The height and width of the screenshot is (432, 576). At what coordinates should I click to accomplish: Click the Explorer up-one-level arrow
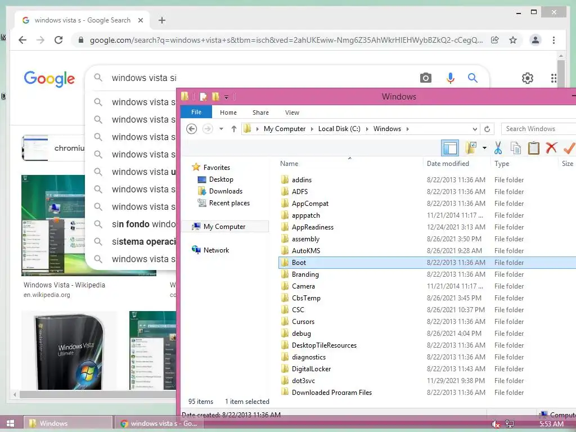233,129
